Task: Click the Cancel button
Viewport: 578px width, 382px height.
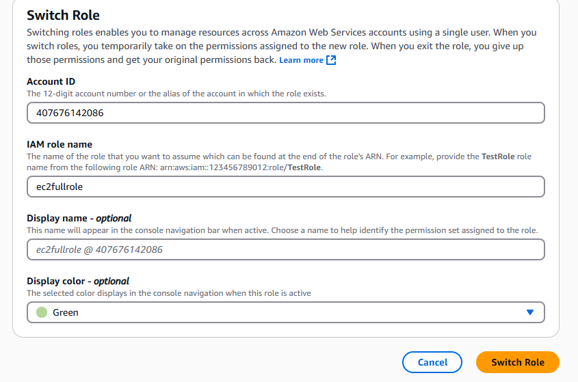Action: point(432,362)
